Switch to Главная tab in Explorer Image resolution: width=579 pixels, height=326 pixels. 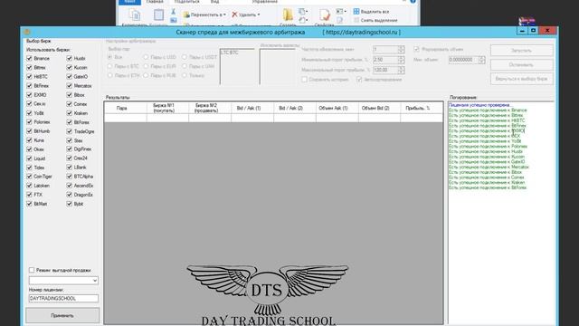click(155, 2)
